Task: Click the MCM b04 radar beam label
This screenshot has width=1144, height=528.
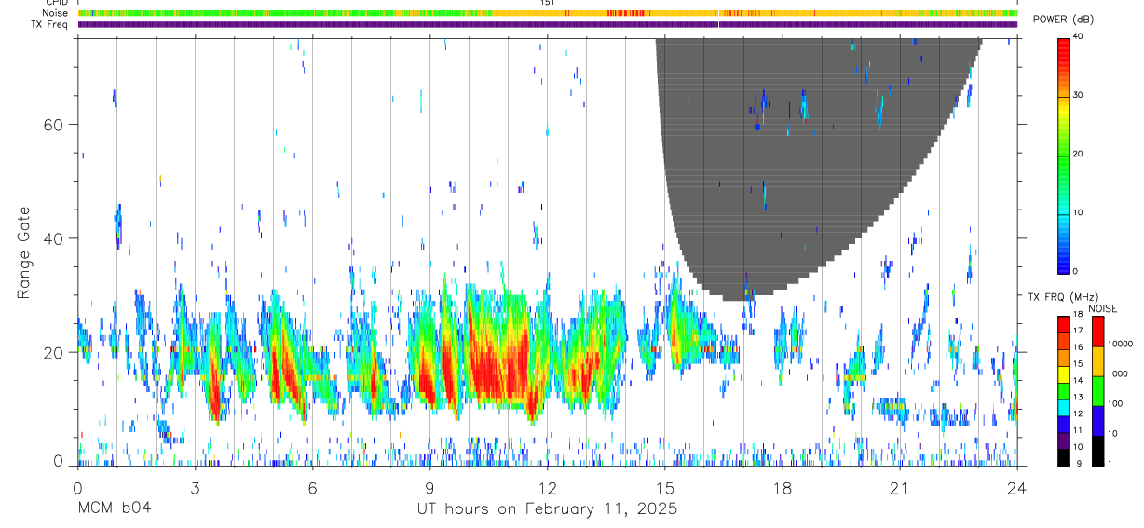Action: pos(114,508)
